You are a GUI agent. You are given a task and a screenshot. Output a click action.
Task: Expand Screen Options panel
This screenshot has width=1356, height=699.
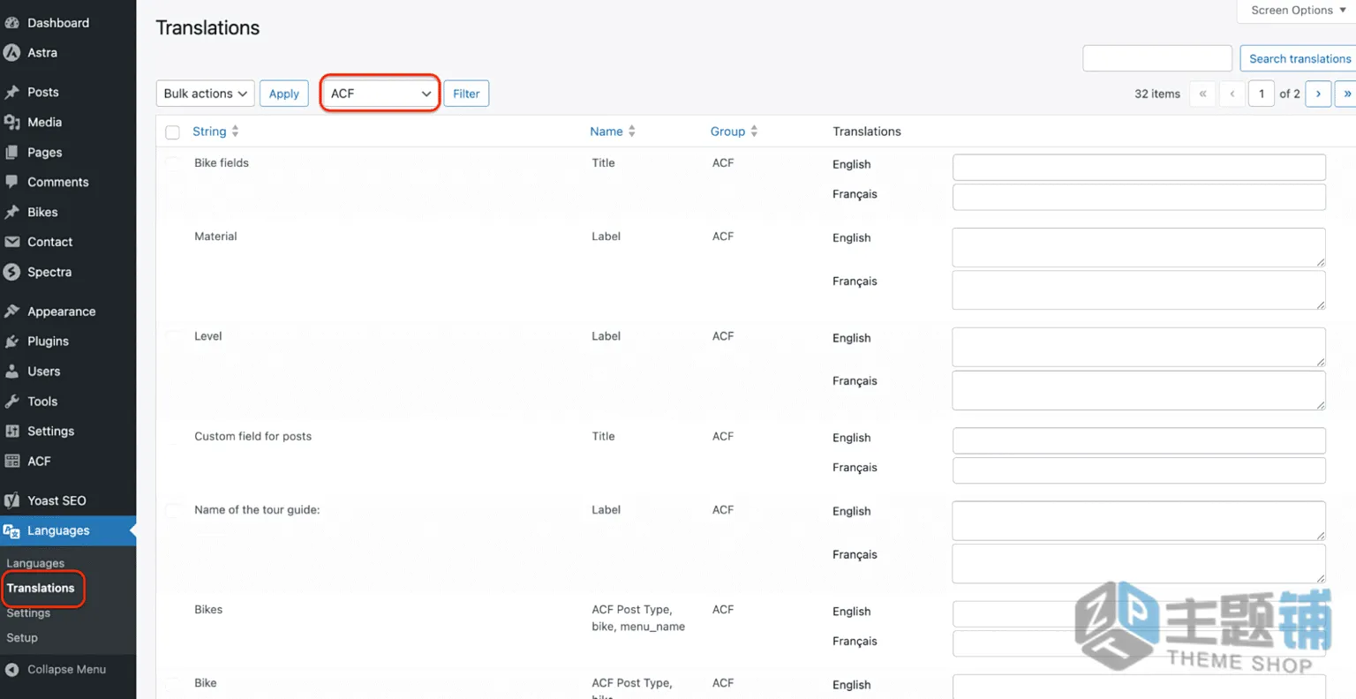[1298, 11]
